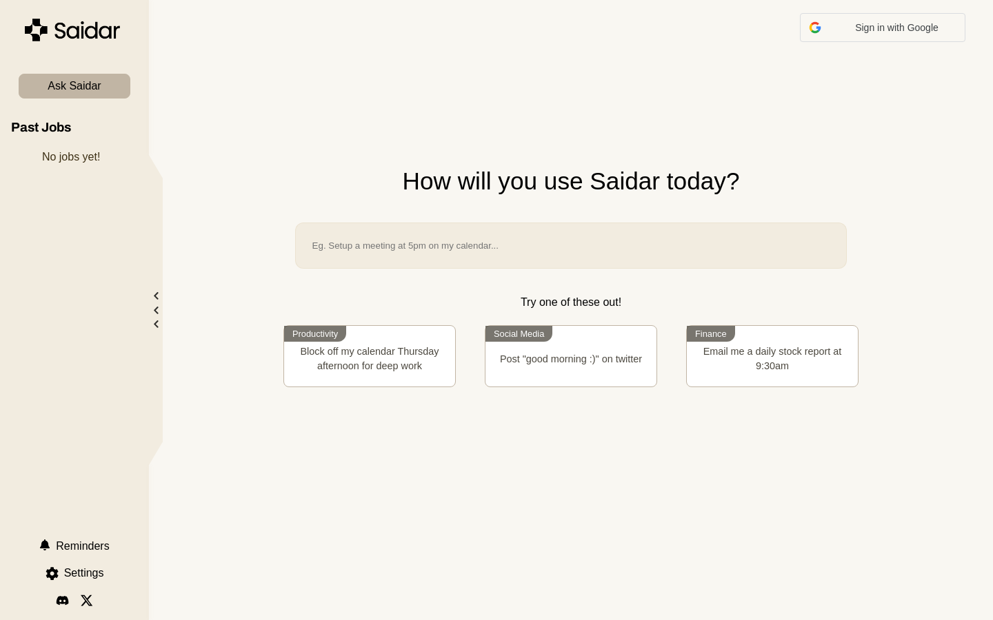
Task: Focus the Saidar prompt input field
Action: pos(571,245)
